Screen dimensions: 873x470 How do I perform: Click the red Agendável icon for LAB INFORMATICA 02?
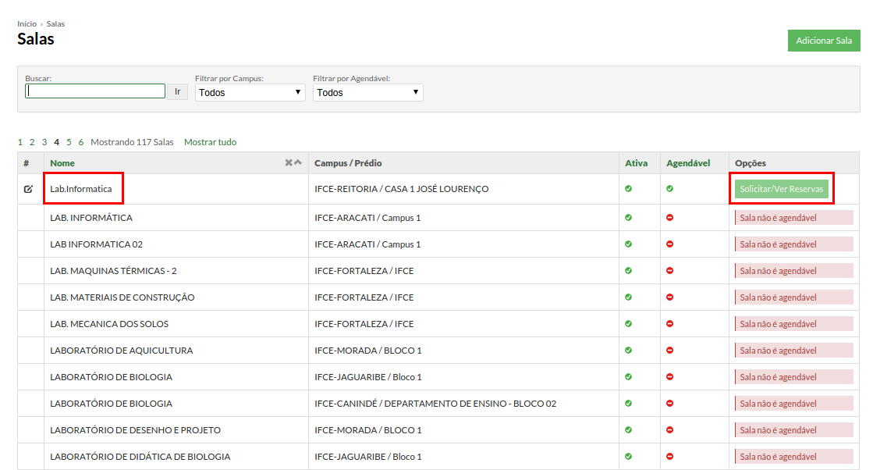(x=670, y=244)
